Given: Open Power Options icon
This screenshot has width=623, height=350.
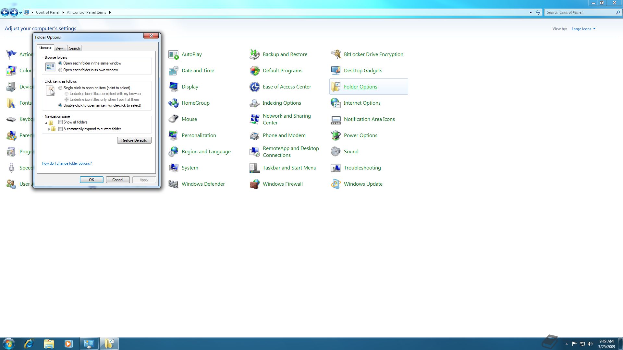Looking at the screenshot, I should coord(336,135).
